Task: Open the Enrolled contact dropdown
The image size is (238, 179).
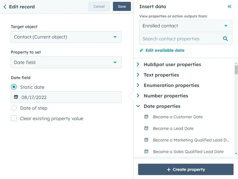Action: [x=186, y=26]
